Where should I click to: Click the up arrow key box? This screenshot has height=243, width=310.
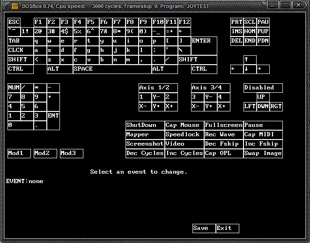(x=250, y=59)
